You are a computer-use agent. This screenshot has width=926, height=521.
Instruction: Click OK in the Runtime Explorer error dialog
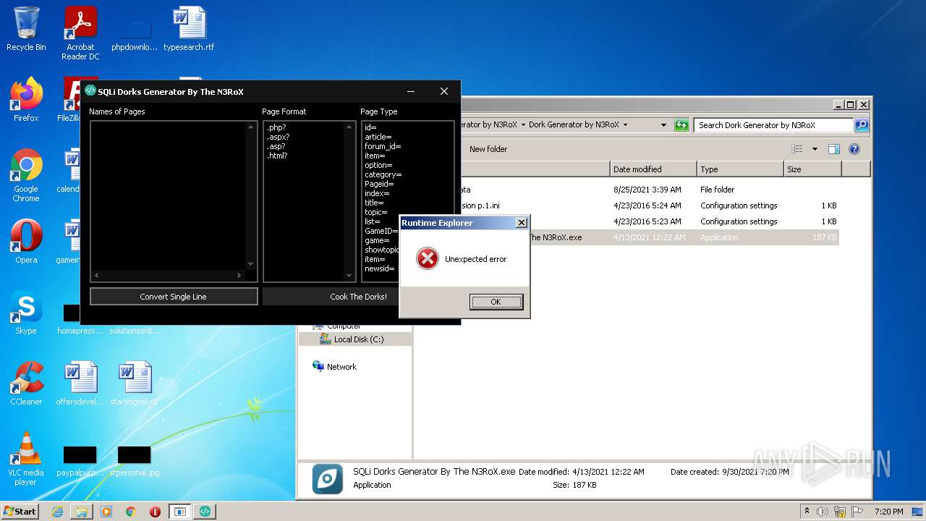tap(496, 302)
